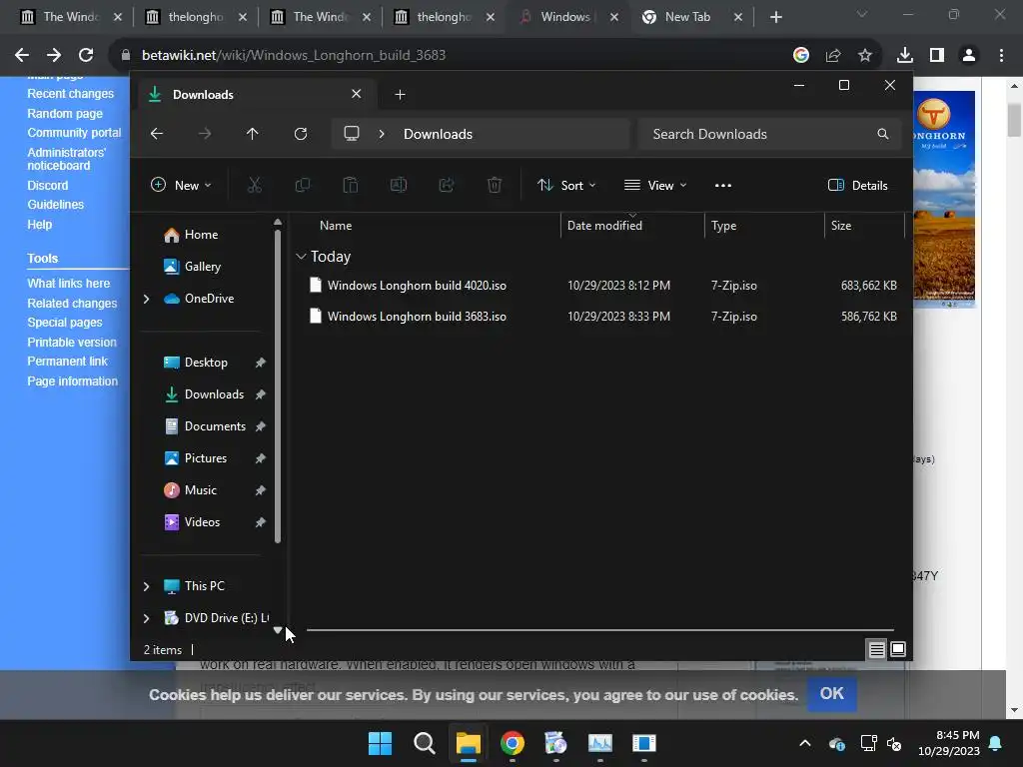
Task: Click the chevron after PC in address bar
Action: [x=382, y=134]
